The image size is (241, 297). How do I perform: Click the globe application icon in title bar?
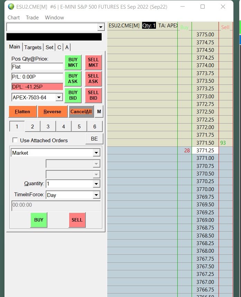(x=11, y=7)
